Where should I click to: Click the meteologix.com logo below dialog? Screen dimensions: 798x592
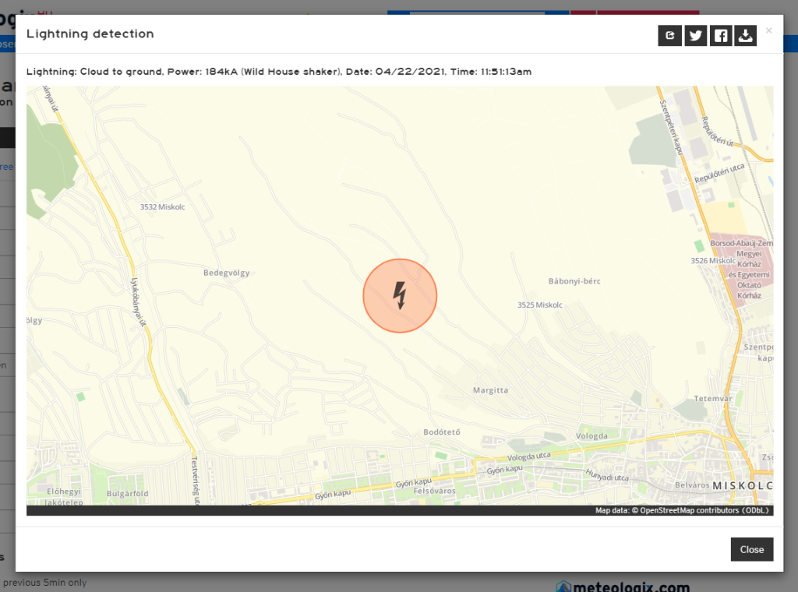(x=623, y=586)
